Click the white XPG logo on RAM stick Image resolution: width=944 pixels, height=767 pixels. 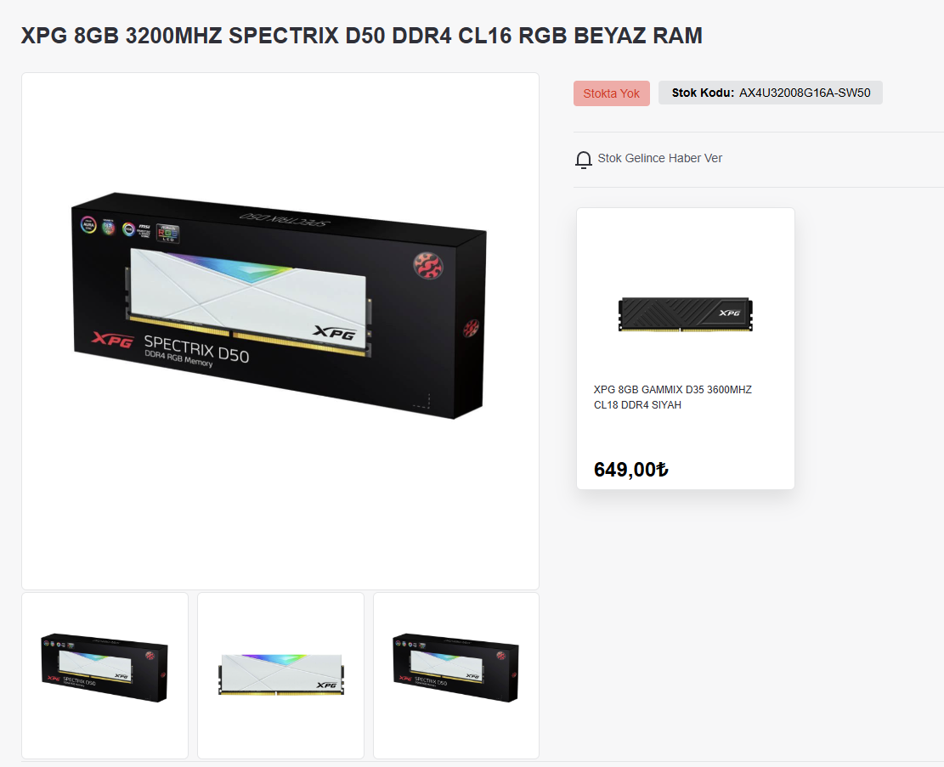(335, 332)
